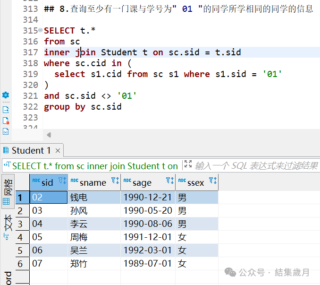Open the sname column filter and sort icon
320x285 pixels.
[x=115, y=181]
